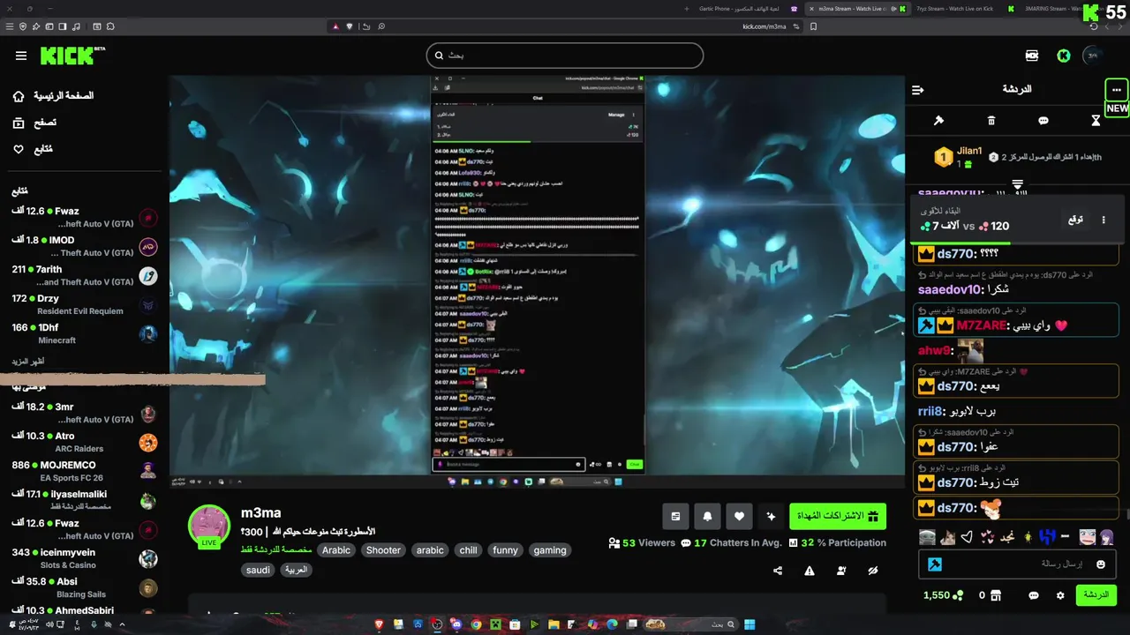Select the chill tag

(x=468, y=550)
